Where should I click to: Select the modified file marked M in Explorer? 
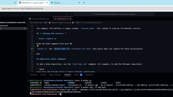(14, 29)
